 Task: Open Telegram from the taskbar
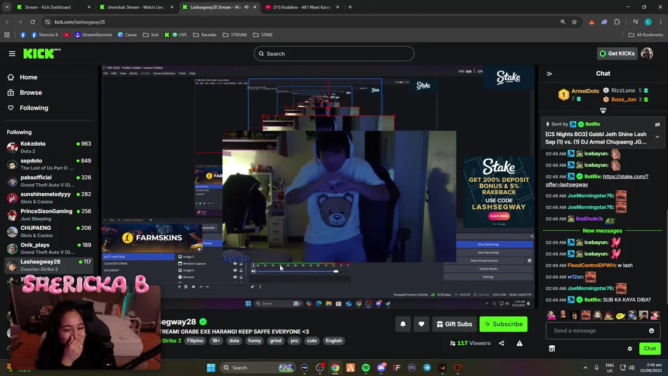[427, 368]
